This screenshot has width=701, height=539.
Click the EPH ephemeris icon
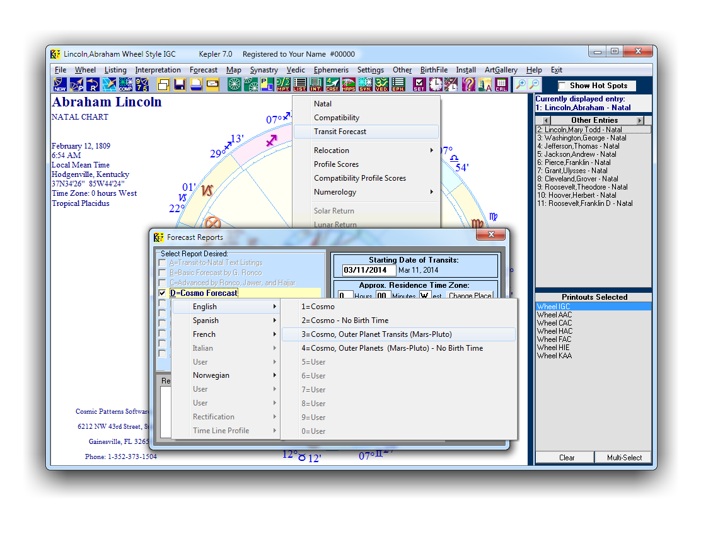(x=398, y=84)
